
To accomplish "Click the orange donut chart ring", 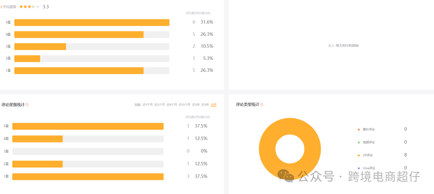I will (x=267, y=148).
